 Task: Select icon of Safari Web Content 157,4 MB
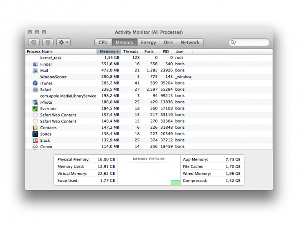coord(35,115)
